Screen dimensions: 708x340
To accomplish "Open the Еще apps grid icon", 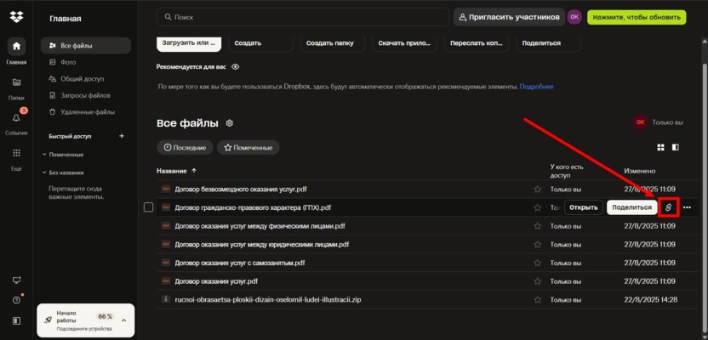I will (16, 153).
